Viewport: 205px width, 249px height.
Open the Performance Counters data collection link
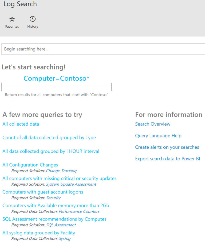[x=79, y=211]
